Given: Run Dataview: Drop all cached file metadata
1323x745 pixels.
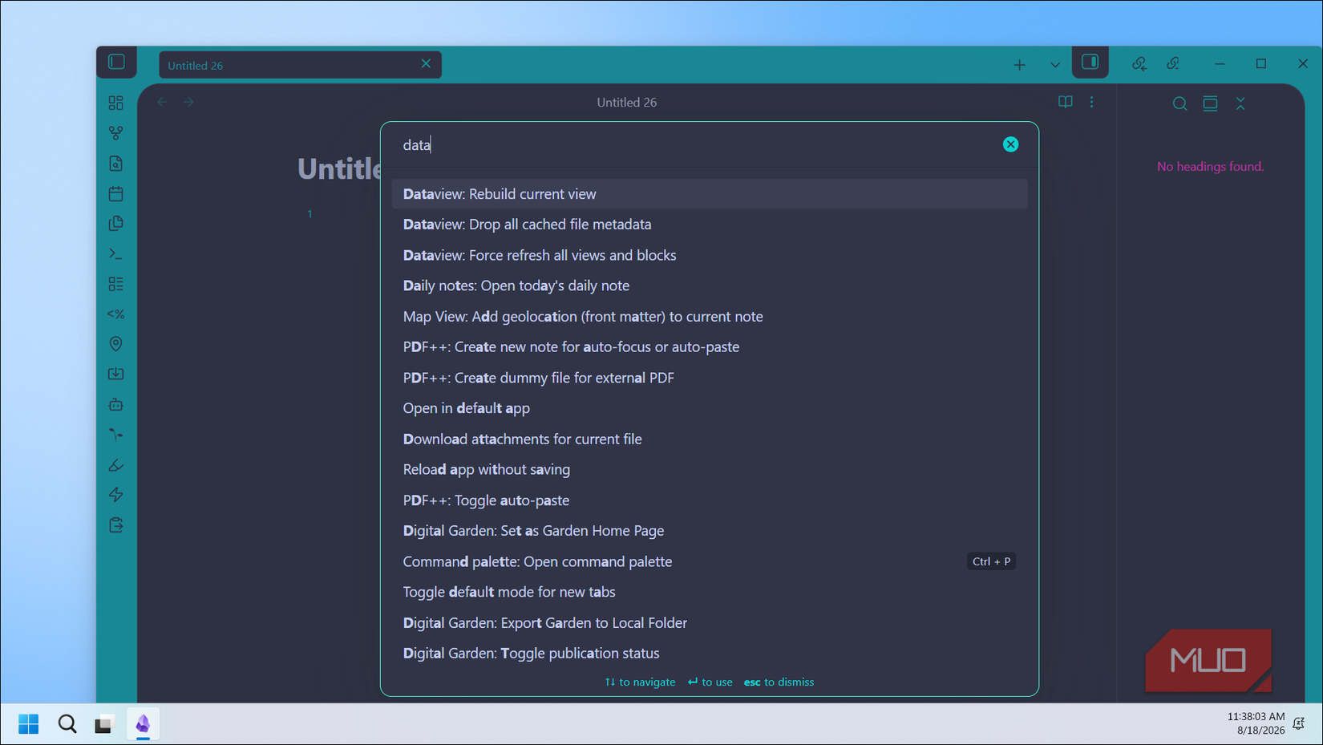Looking at the screenshot, I should (x=710, y=225).
